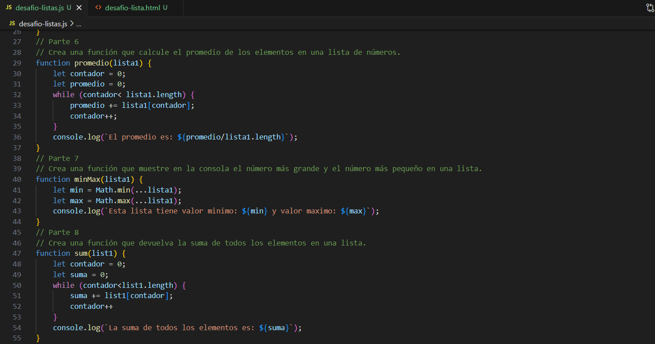Expand the breadcrumb ellipsis segment
655x344 pixels.
[79, 24]
